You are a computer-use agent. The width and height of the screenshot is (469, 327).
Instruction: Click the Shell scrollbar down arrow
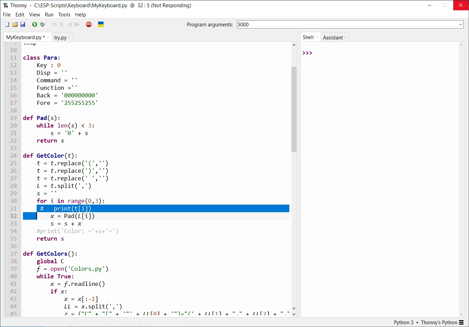point(461,314)
